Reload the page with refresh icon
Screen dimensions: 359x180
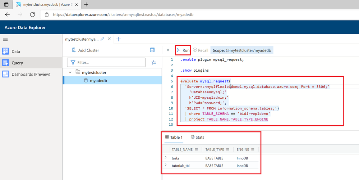point(32,14)
